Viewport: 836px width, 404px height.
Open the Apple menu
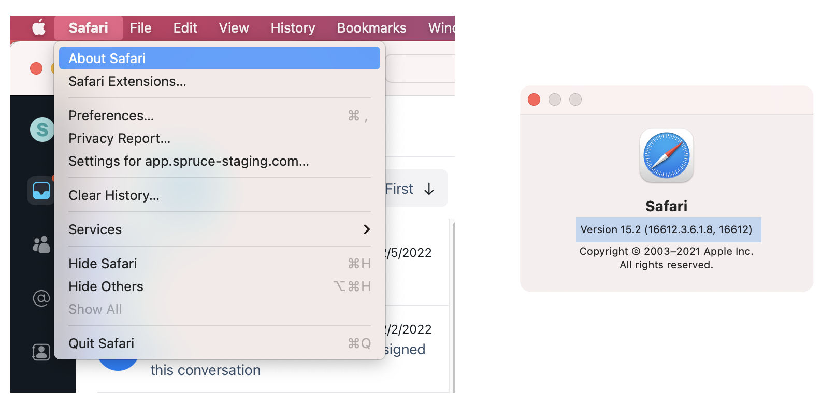[x=39, y=28]
